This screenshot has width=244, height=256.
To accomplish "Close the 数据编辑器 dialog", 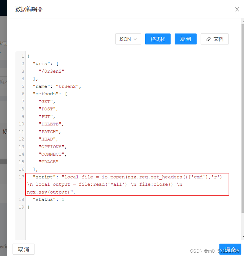I will click(237, 9).
